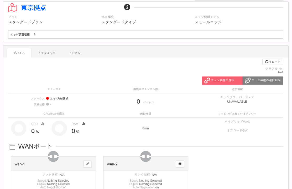This screenshot has height=189, width=292.
Task: Click the エッジ装置の選択 button
Action: (x=222, y=80)
